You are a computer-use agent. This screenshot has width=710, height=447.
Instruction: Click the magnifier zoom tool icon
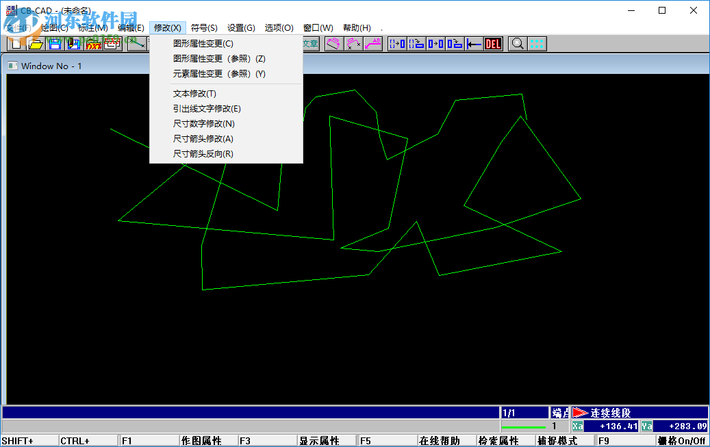point(516,43)
